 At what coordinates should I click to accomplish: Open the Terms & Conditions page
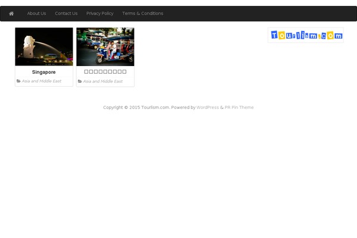[x=143, y=14]
